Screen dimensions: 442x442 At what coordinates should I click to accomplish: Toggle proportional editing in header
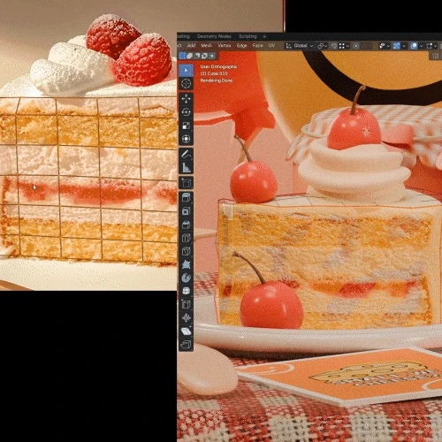[356, 46]
